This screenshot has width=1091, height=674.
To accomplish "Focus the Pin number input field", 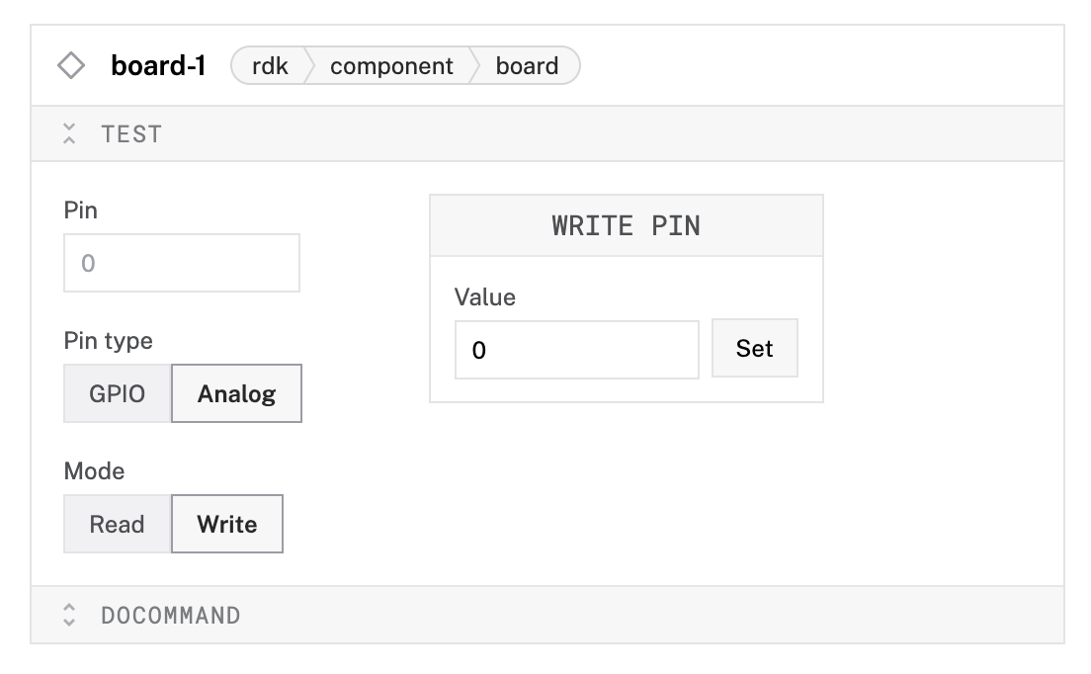I will tap(182, 263).
